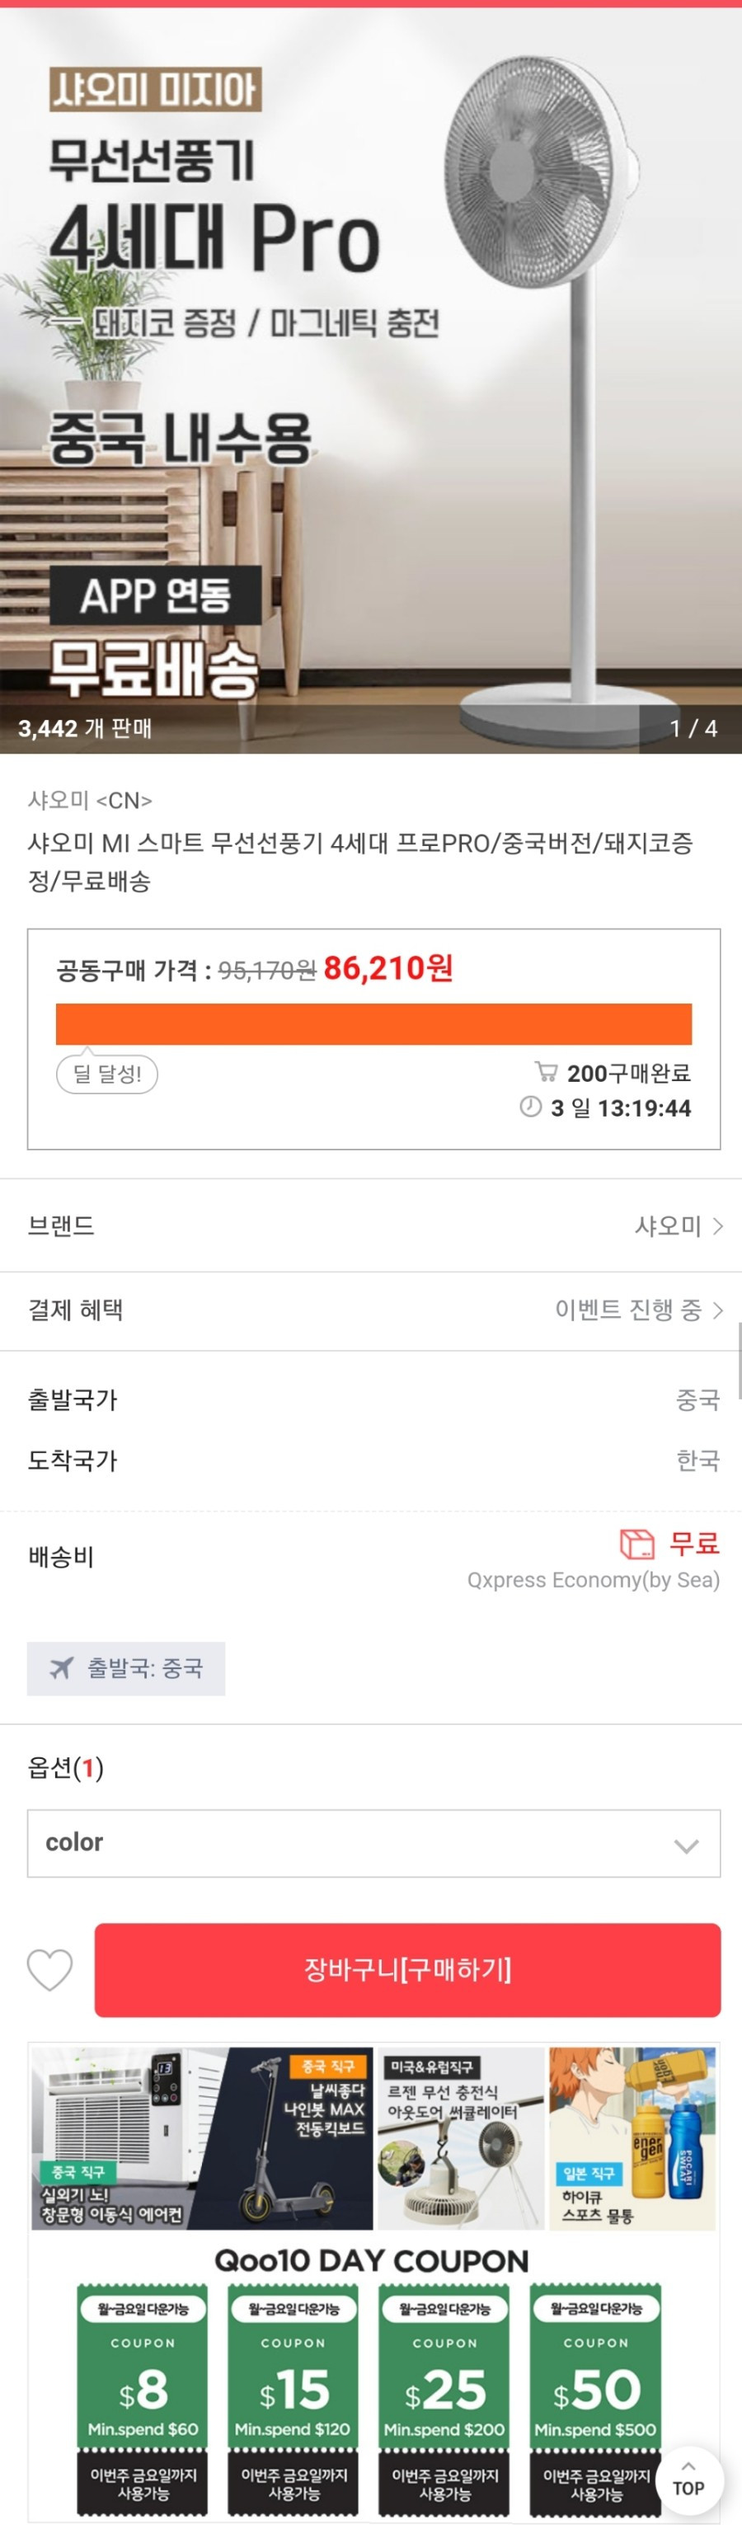Open the color option dropdown
Screen dimensions: 742x2525
coord(373,1843)
